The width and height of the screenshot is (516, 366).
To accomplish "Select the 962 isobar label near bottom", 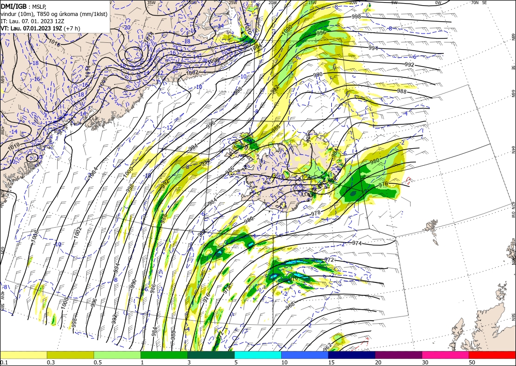I will (327, 346).
